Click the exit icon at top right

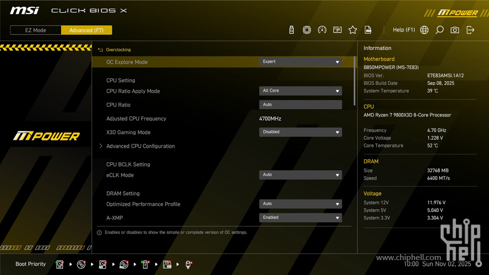coord(470,30)
